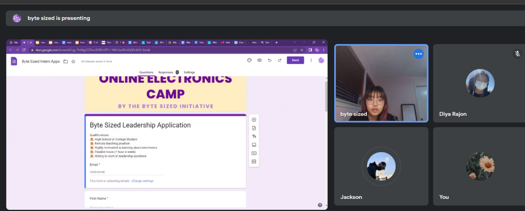525x211 pixels.
Task: Click Add image icon in side toolbar
Action: (x=254, y=145)
